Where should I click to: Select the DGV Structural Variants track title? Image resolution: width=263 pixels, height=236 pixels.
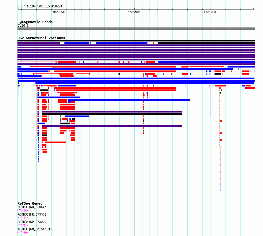tap(41, 38)
